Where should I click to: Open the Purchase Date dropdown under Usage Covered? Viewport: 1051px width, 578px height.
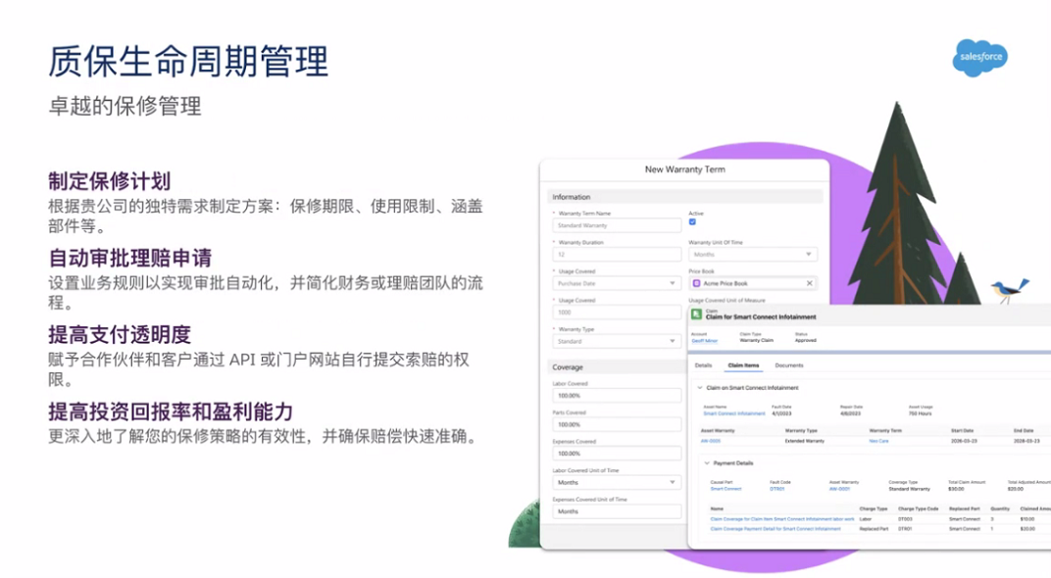pos(617,283)
